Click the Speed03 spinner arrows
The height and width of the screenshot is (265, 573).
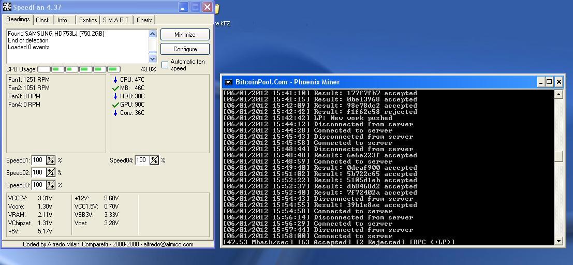click(50, 185)
